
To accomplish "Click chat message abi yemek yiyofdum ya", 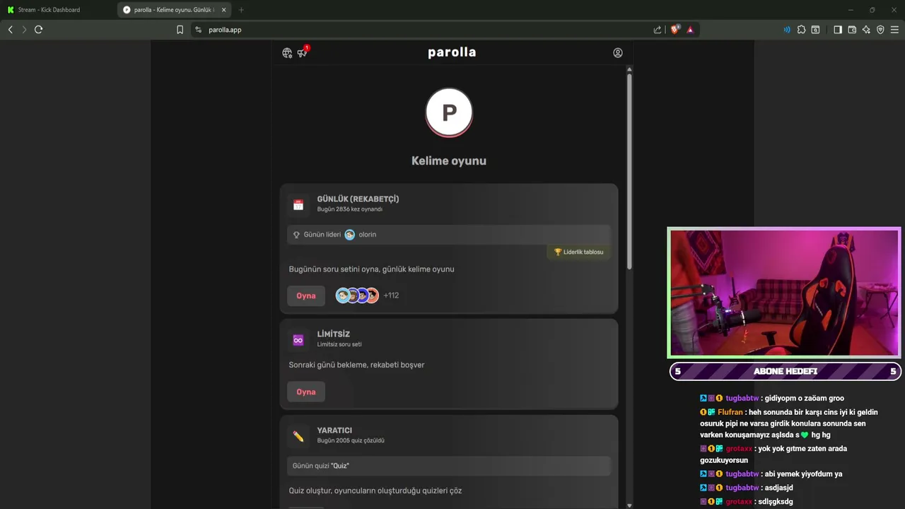I will pyautogui.click(x=804, y=474).
